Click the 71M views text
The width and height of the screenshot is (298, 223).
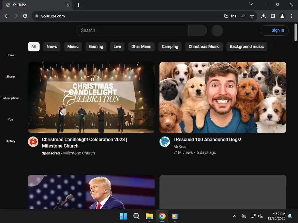coord(183,152)
